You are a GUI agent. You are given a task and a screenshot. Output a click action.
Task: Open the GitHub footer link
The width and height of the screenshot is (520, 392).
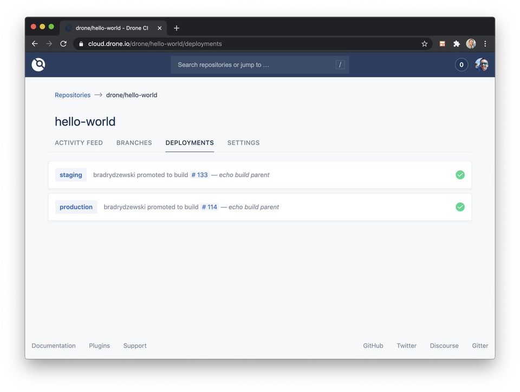[373, 345]
